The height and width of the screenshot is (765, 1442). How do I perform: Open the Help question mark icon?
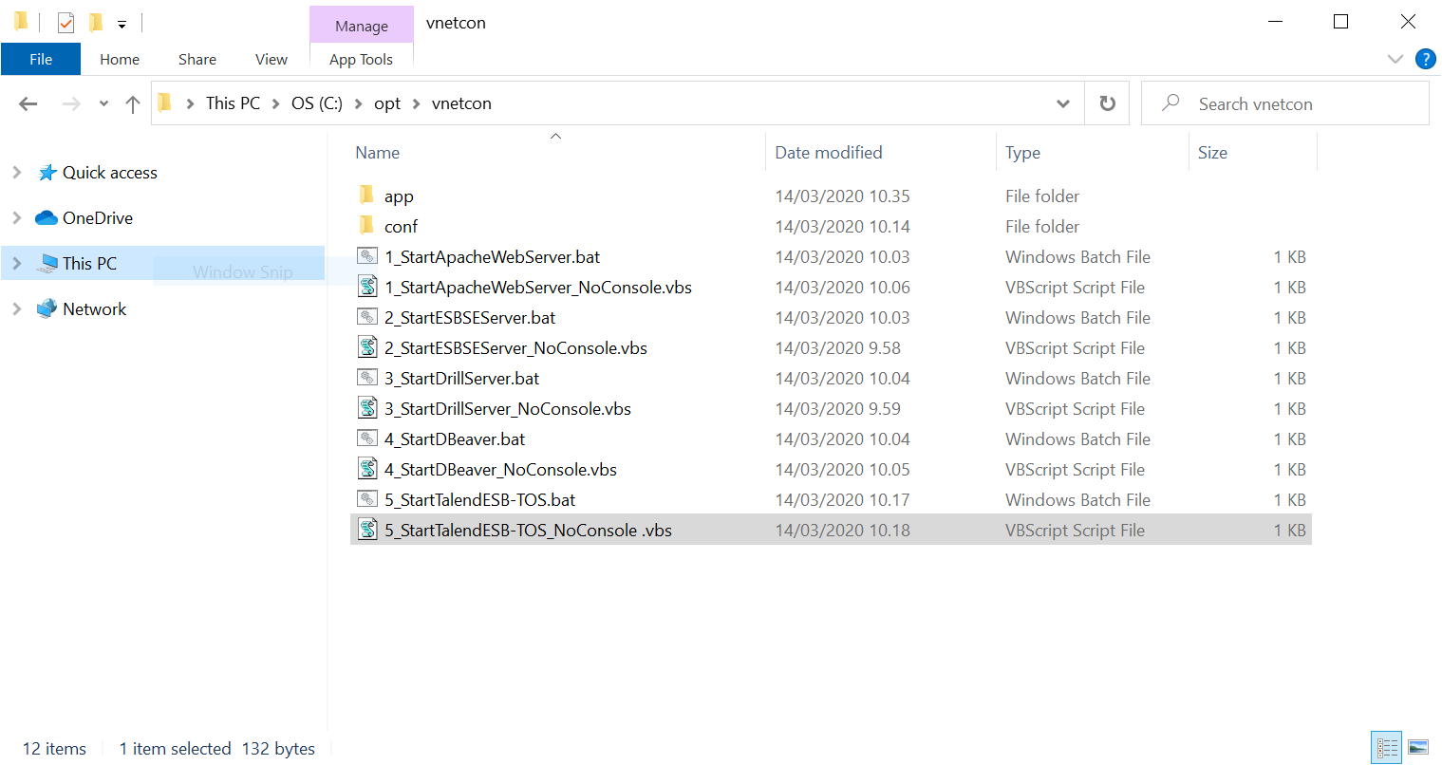1425,59
